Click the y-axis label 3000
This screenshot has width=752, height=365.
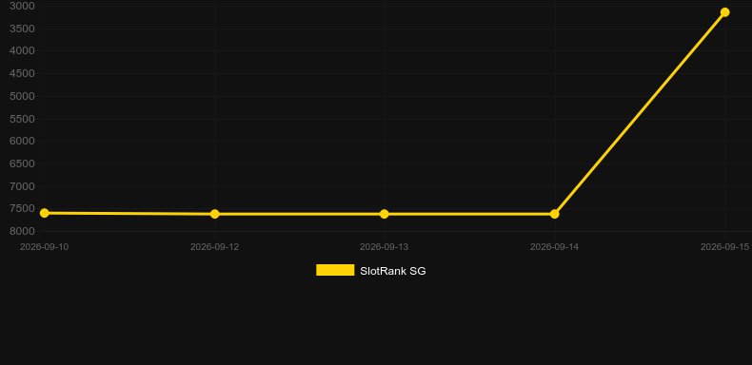click(x=22, y=6)
